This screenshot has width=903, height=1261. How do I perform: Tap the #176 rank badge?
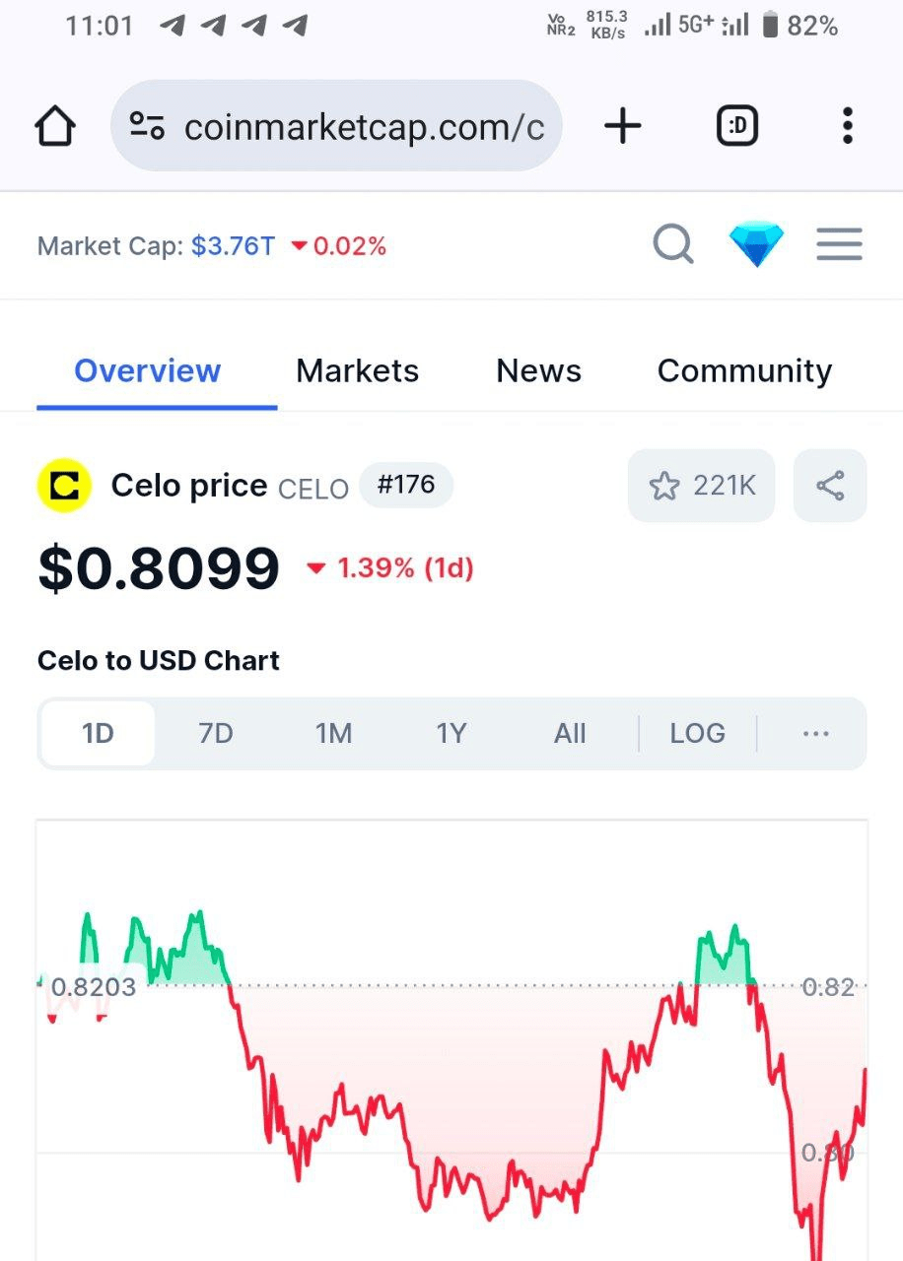(406, 485)
